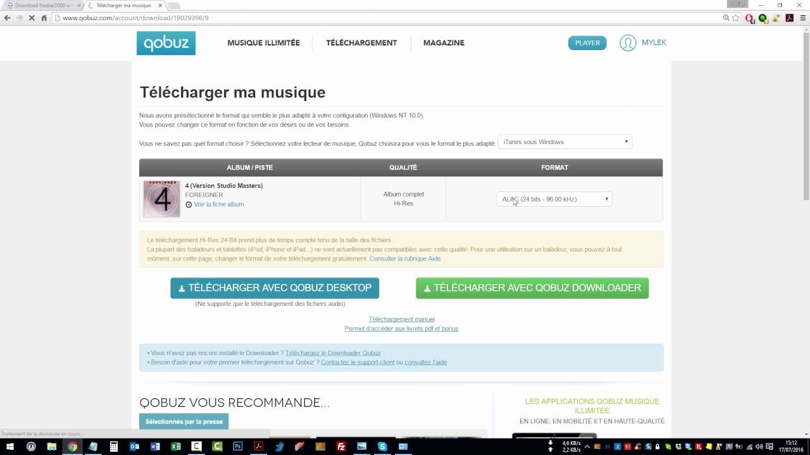Open the Chrome hamburger menu
This screenshot has height=455, width=810.
(x=802, y=18)
